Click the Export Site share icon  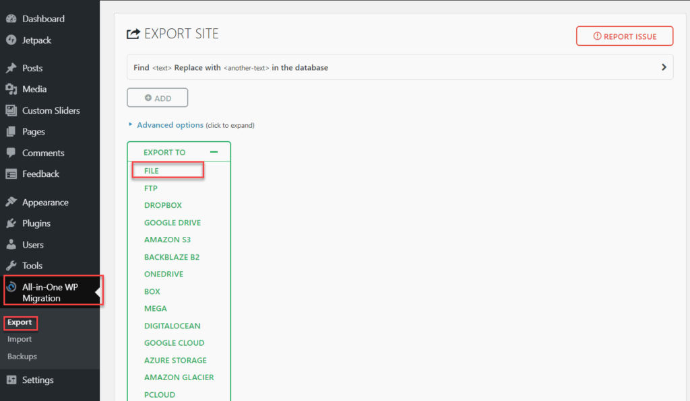[x=133, y=34]
